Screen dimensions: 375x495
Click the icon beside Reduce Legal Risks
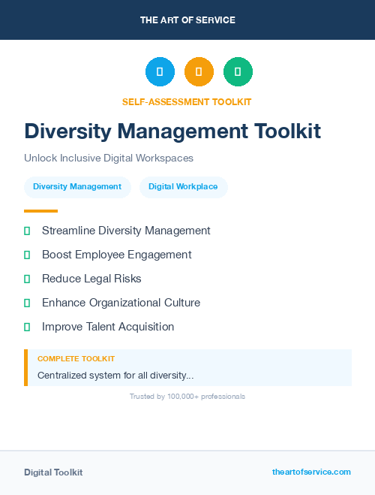[27, 279]
